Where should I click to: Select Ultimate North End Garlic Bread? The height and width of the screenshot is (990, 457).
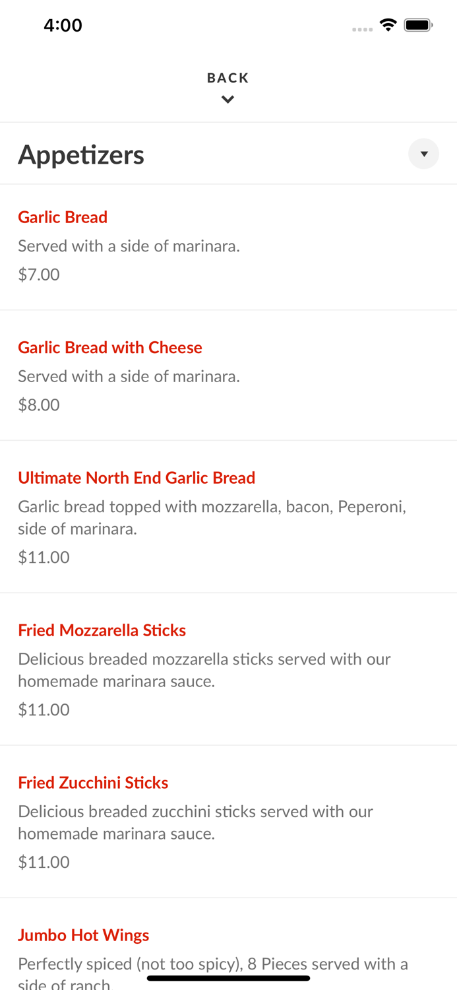[137, 478]
